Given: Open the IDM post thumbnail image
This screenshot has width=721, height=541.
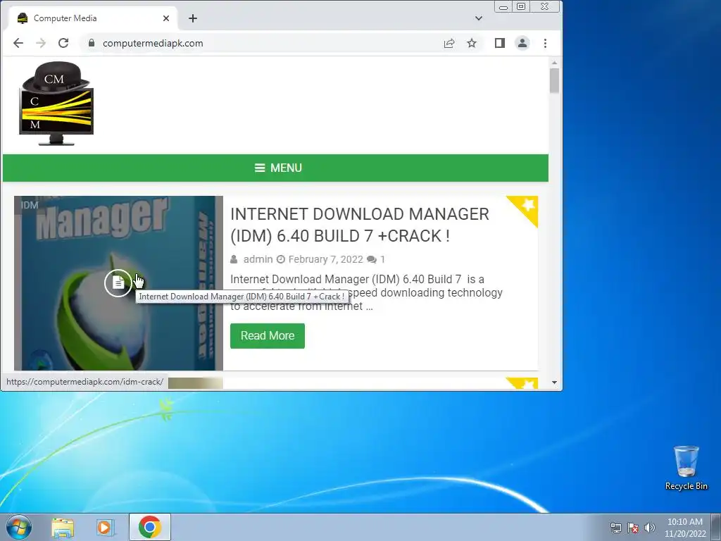Looking at the screenshot, I should click(118, 283).
